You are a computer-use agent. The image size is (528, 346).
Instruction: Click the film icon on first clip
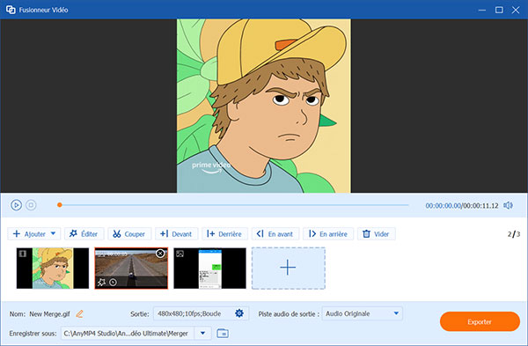click(x=23, y=254)
